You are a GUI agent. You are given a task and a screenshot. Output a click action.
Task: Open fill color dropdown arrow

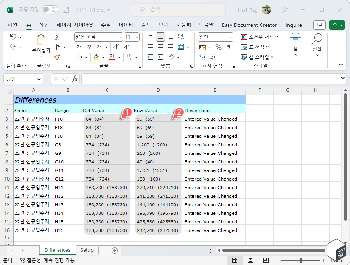click(103, 57)
